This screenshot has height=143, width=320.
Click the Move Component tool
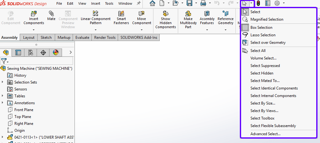(142, 18)
